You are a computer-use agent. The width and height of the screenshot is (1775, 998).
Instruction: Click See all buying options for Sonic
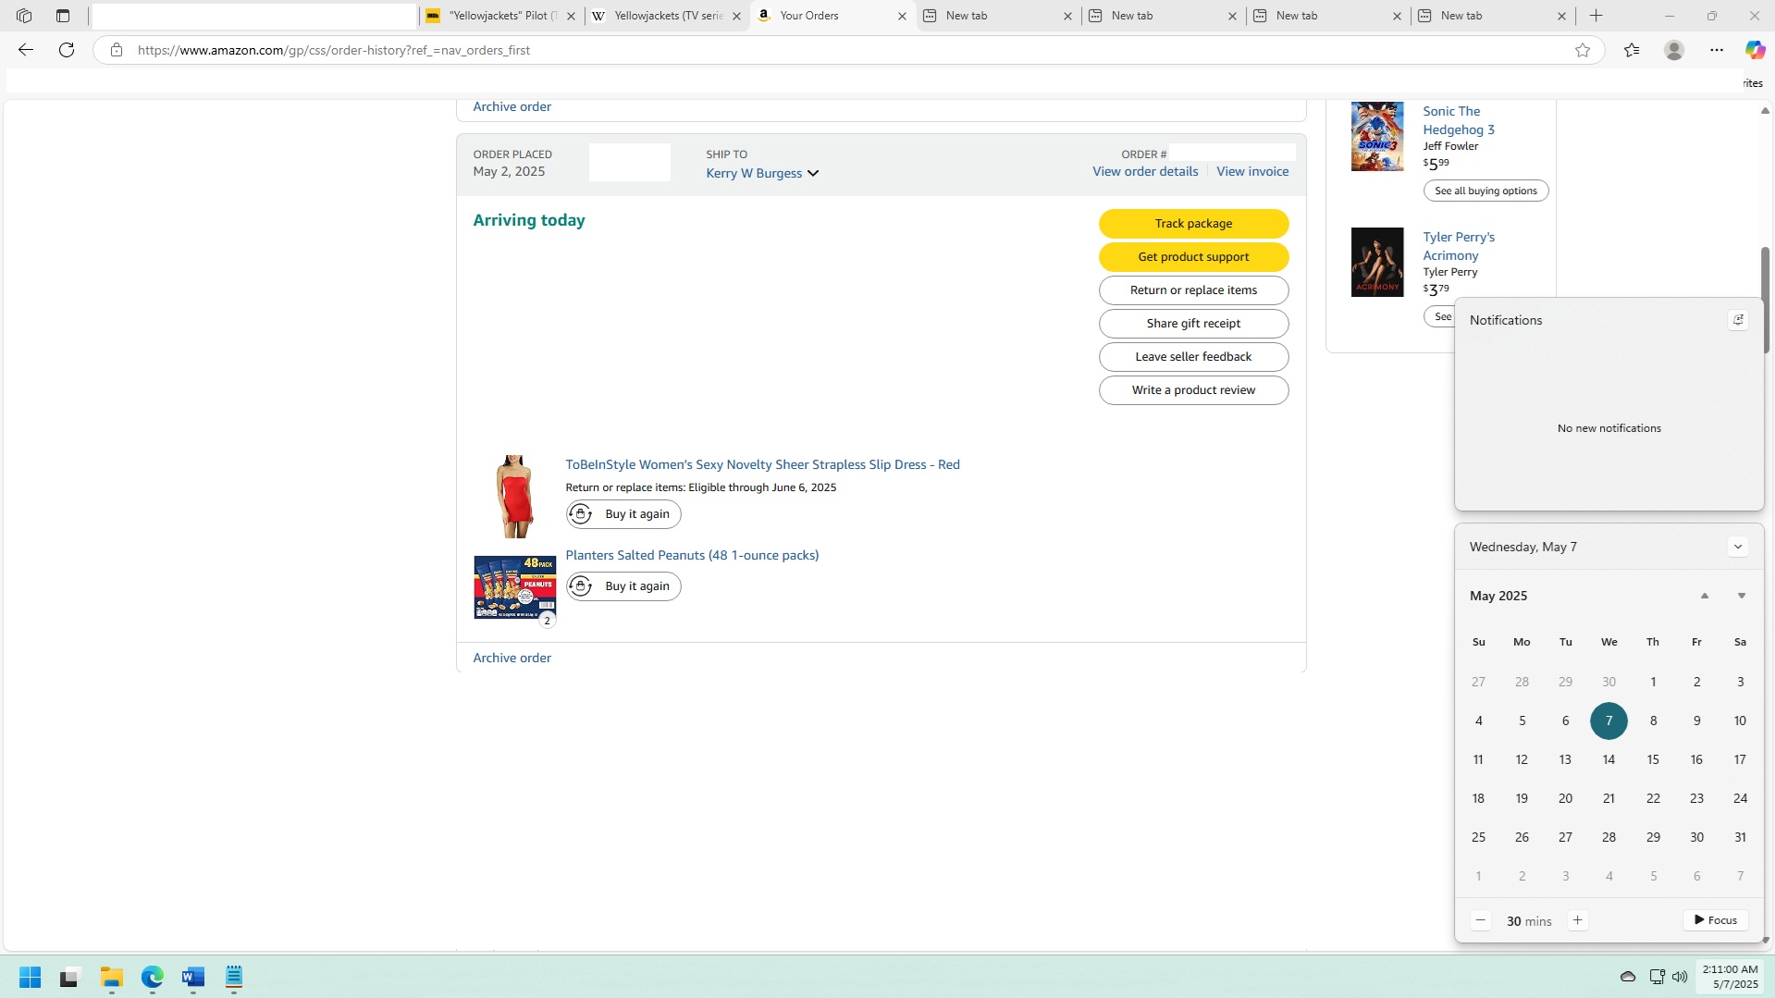1485,191
